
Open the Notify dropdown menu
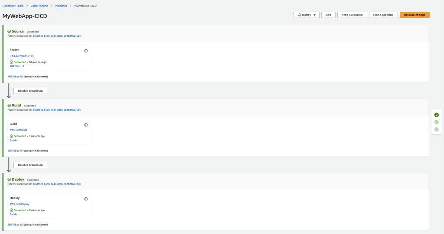[x=307, y=15]
